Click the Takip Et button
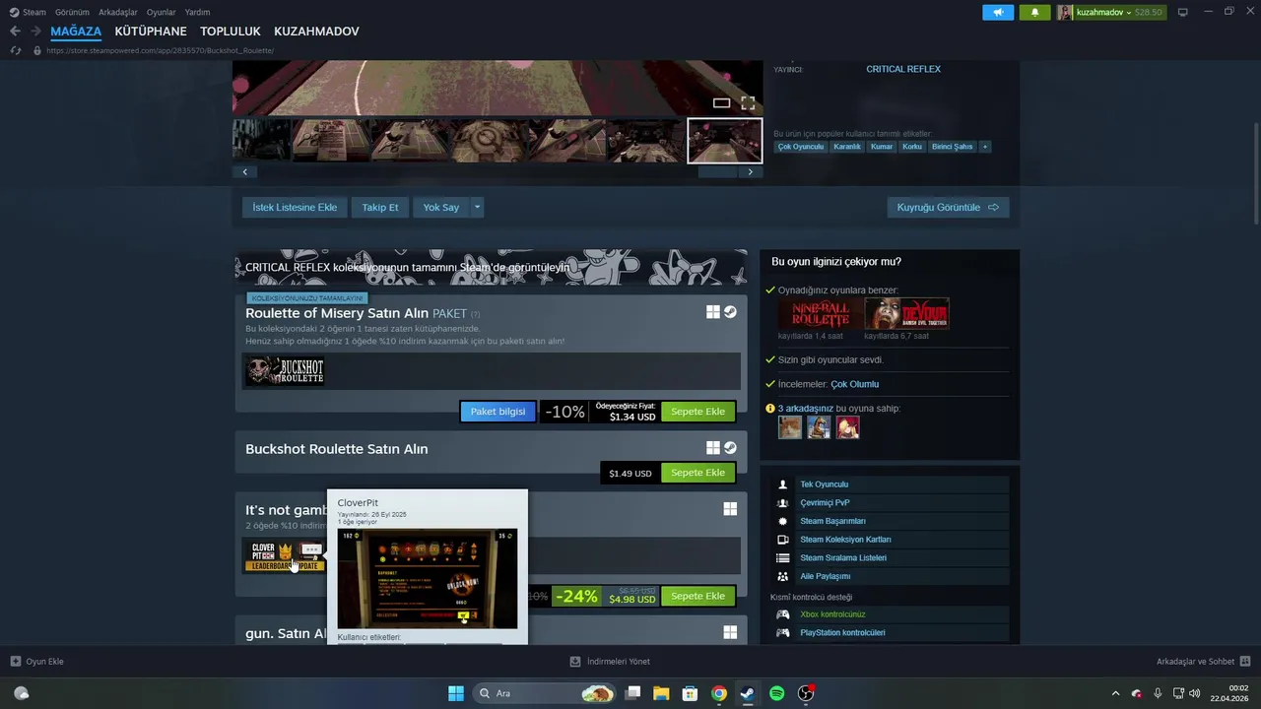The width and height of the screenshot is (1261, 709). pos(380,207)
